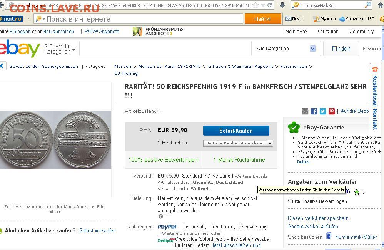This screenshot has height=250, width=384.
Task: Share listing on Facebook icon
Action: 314,112
